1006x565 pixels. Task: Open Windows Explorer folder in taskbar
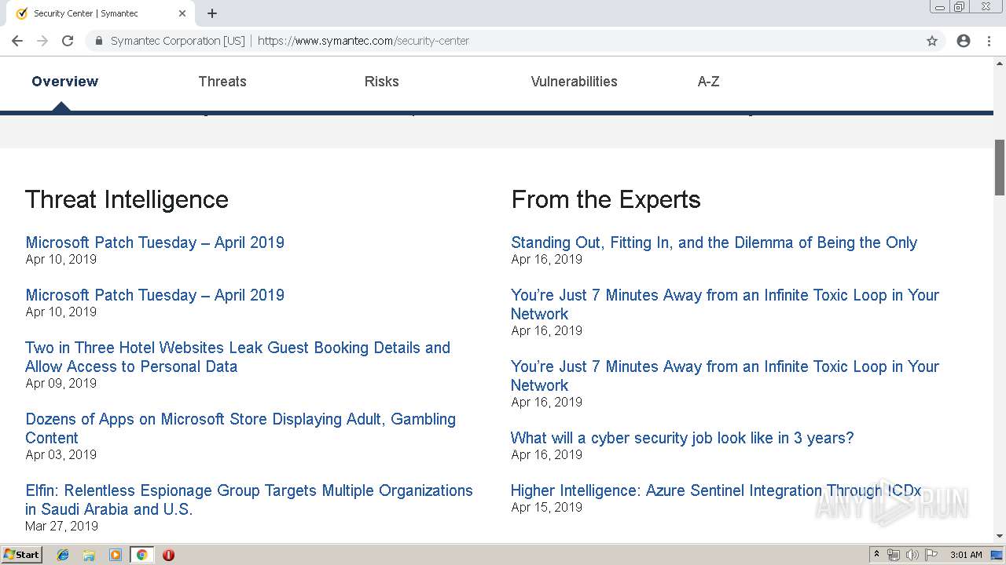pos(89,555)
